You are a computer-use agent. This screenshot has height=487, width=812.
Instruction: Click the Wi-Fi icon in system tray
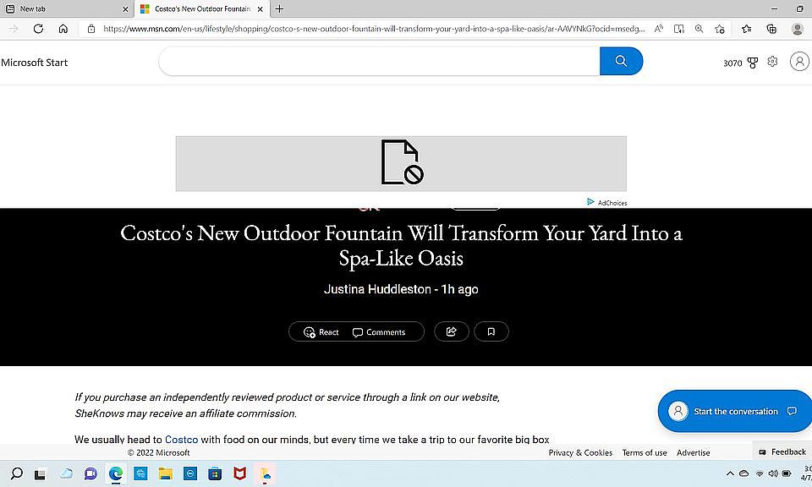tap(760, 473)
